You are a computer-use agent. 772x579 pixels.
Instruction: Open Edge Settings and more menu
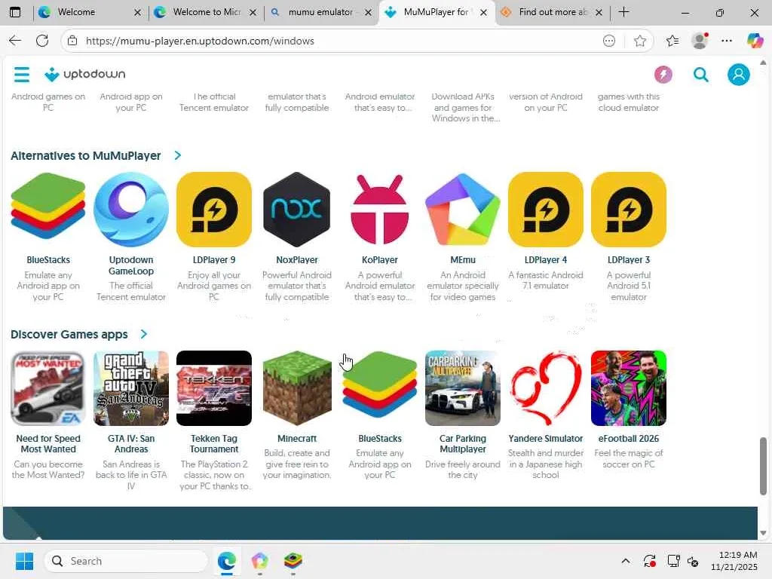(727, 41)
